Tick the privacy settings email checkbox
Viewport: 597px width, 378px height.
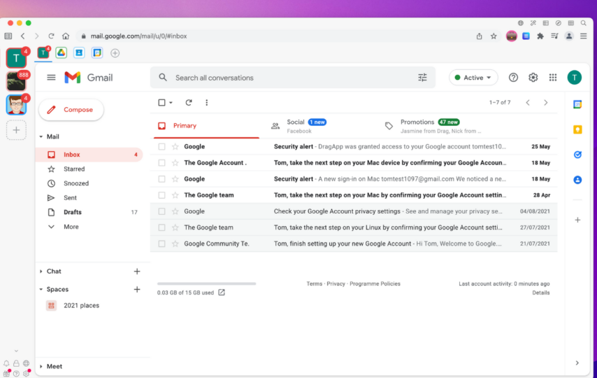coord(161,211)
